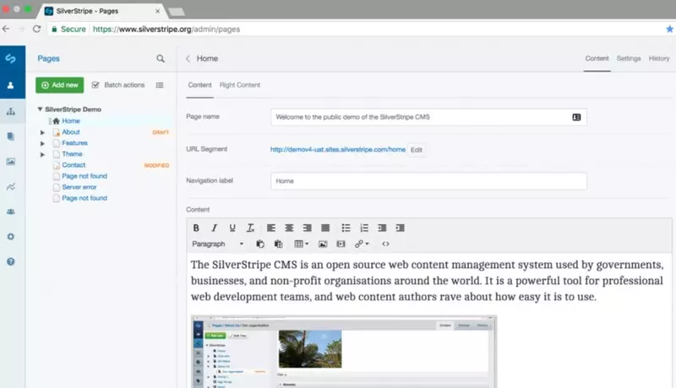The width and height of the screenshot is (676, 388).
Task: Open the Paragraph format dropdown
Action: pos(218,244)
